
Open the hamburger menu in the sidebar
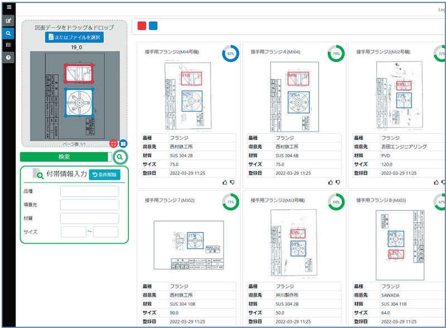(x=8, y=7)
